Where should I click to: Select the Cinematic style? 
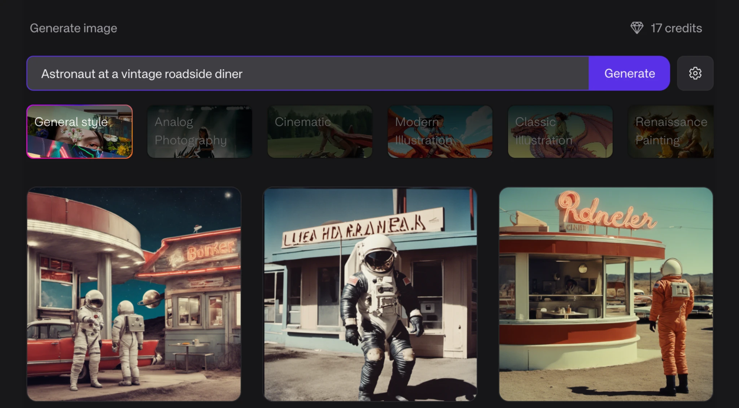pos(320,132)
